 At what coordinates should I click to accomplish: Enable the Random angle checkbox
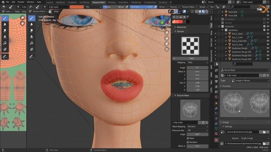pyautogui.click(x=188, y=142)
